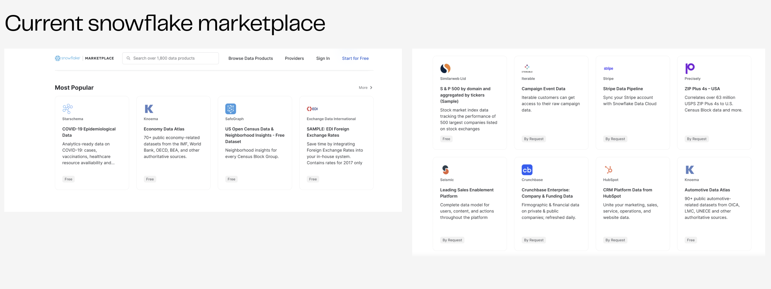Image resolution: width=771 pixels, height=289 pixels.
Task: Click Free tag on Automotive Data Atlas card
Action: [690, 240]
